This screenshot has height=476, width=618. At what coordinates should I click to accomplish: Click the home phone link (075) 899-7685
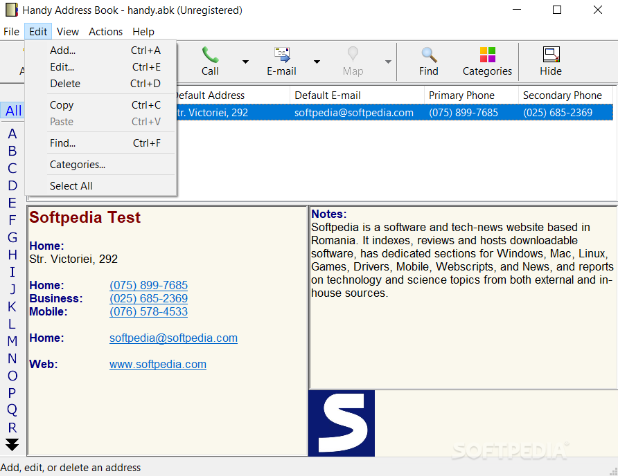(148, 286)
